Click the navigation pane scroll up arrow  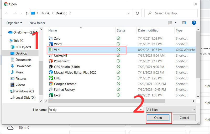[x=41, y=29]
